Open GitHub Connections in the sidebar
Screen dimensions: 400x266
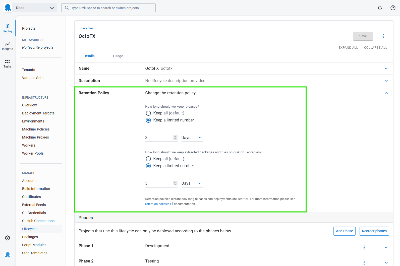click(38, 221)
